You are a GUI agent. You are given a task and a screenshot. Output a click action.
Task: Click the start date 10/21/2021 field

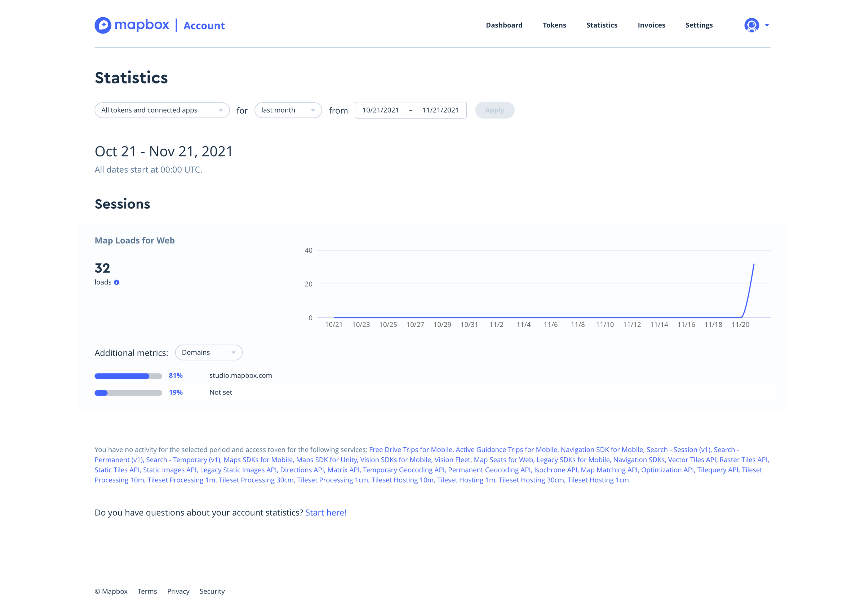click(381, 110)
